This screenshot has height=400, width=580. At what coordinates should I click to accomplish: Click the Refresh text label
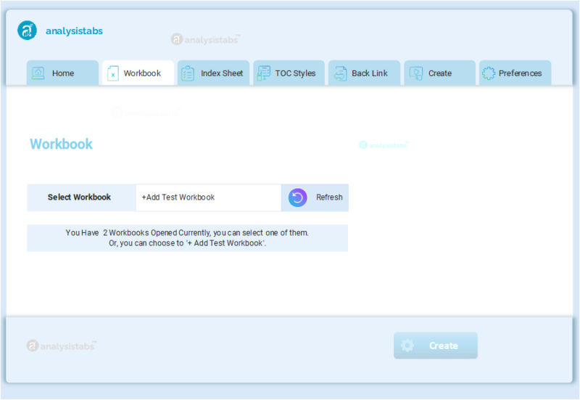329,197
